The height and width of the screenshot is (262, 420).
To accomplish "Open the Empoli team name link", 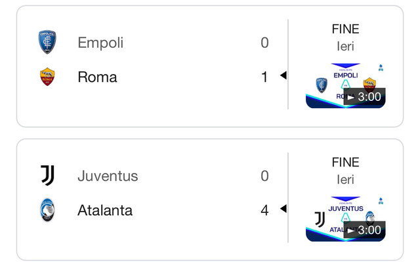I will pyautogui.click(x=100, y=43).
